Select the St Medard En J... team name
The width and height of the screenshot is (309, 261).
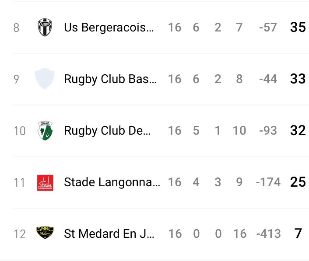(x=109, y=234)
